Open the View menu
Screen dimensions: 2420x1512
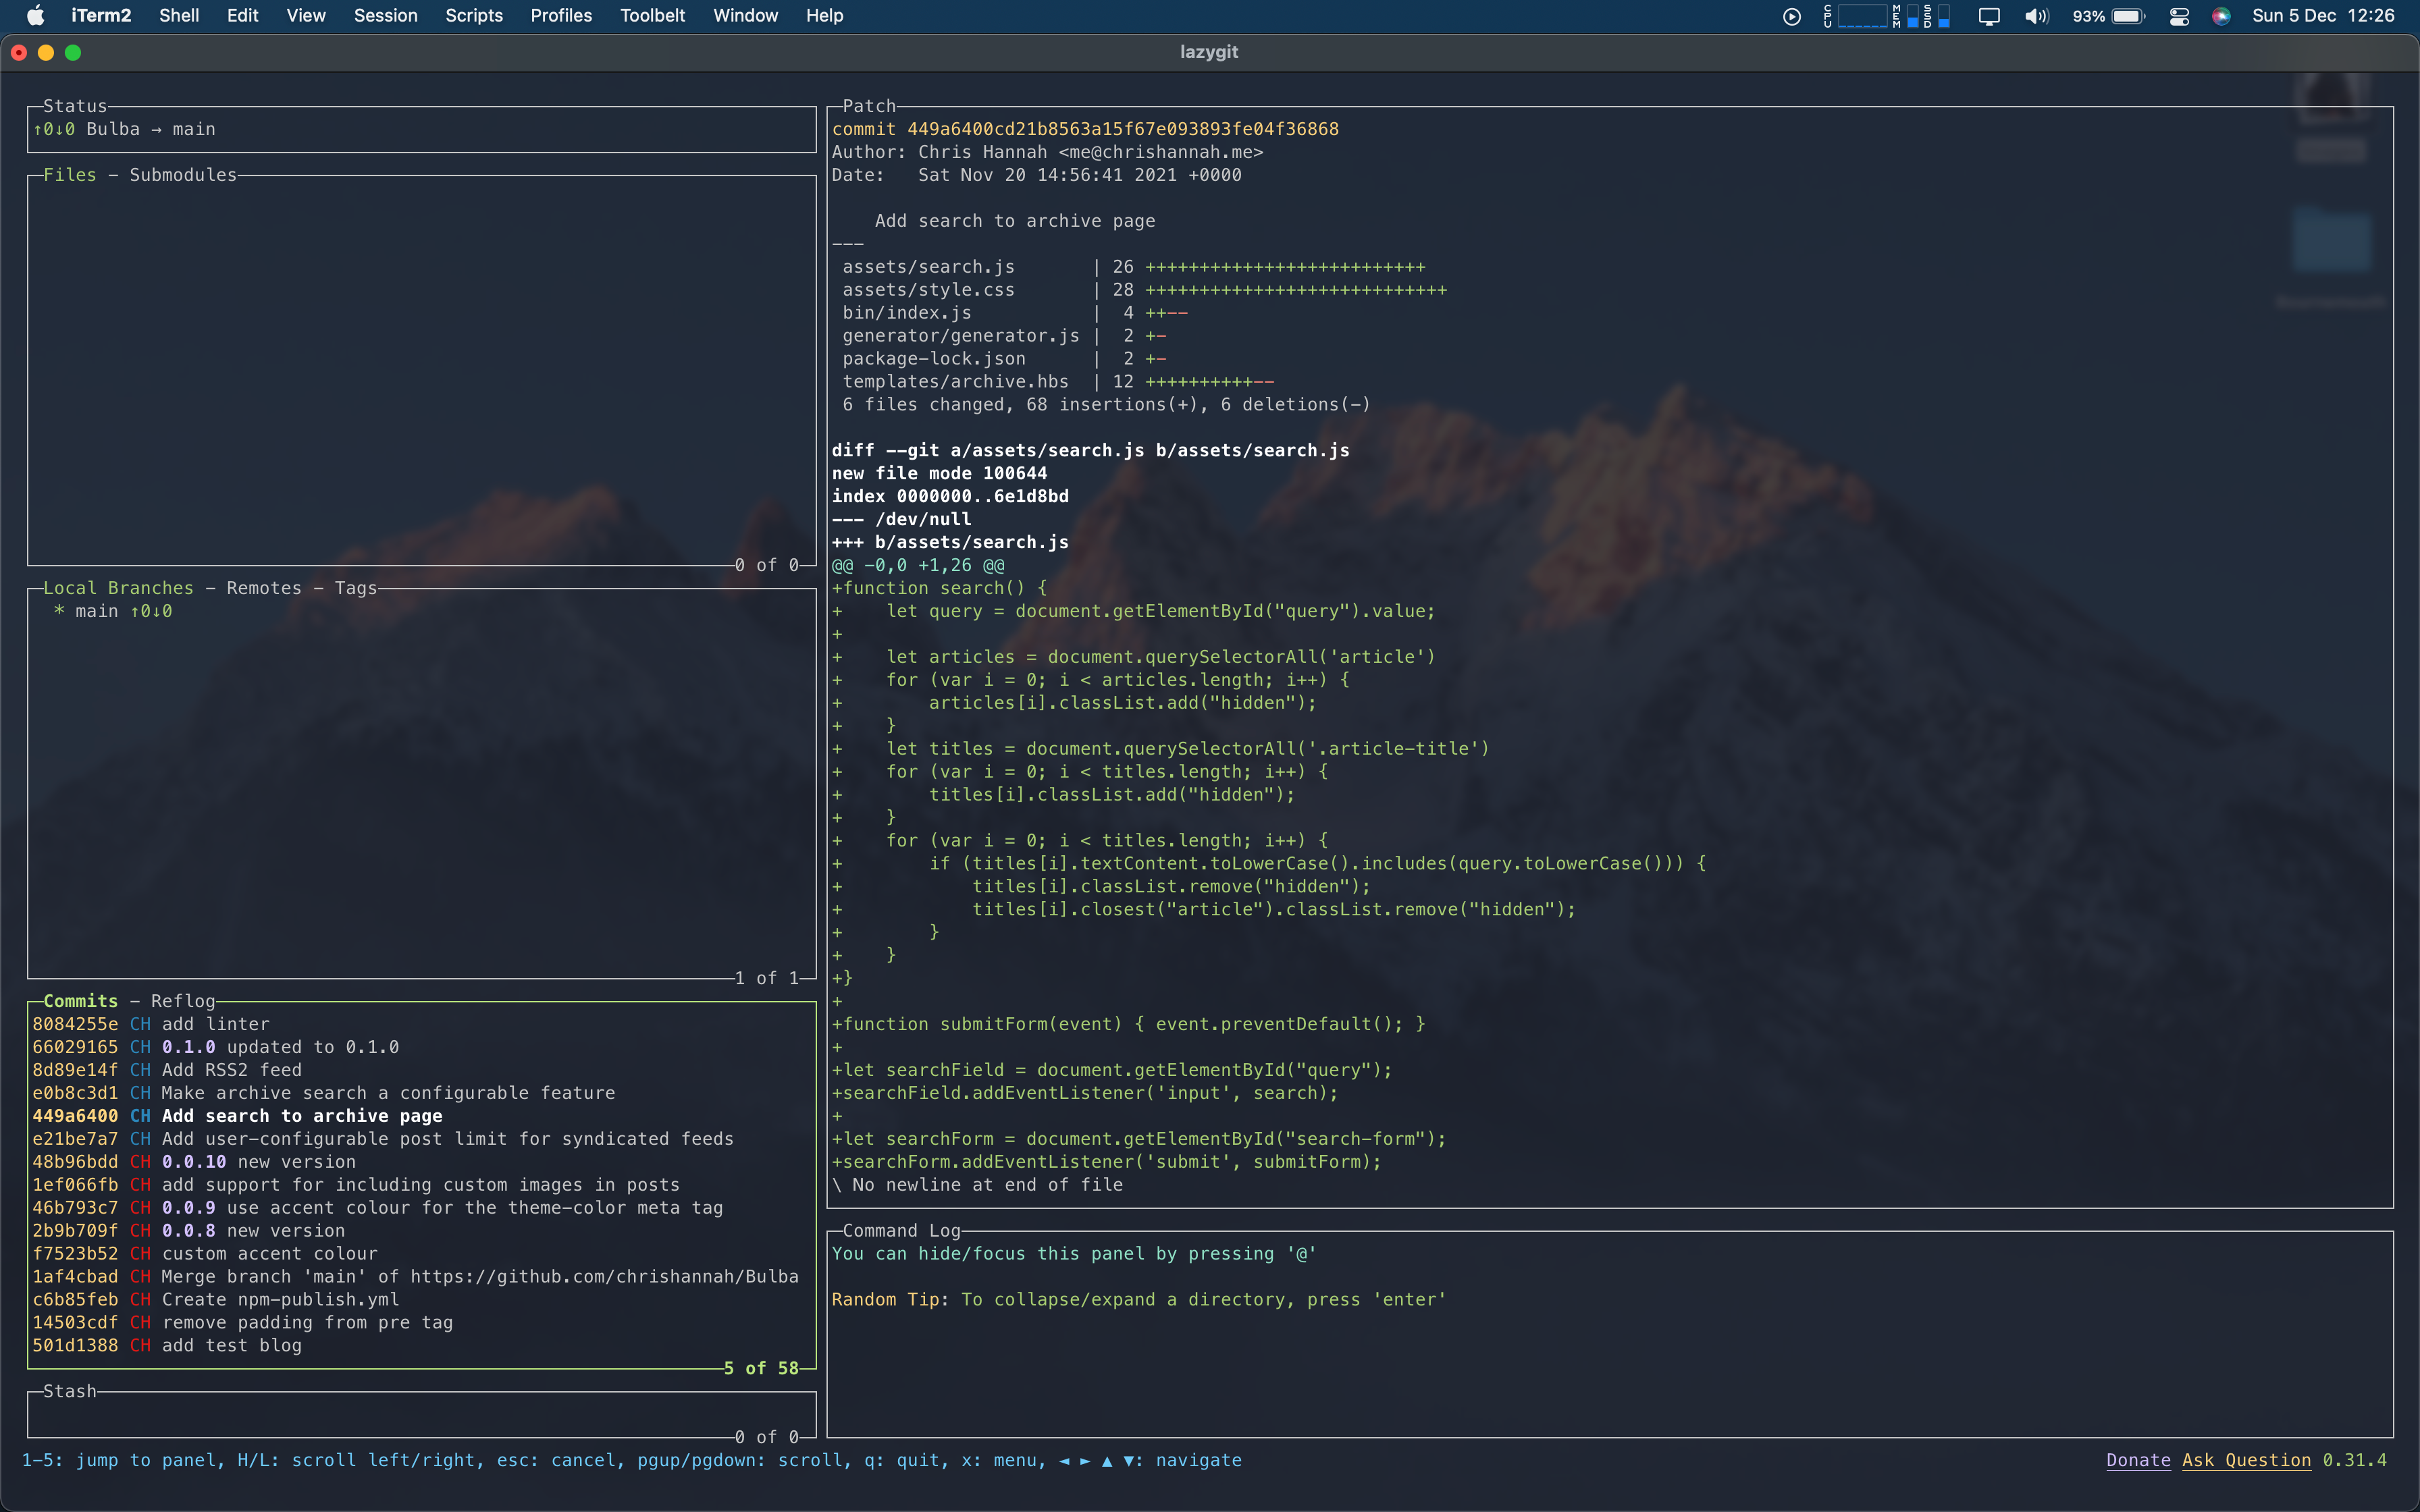click(306, 15)
